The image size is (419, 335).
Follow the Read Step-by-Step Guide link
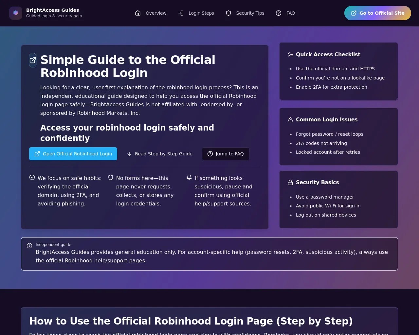tap(159, 154)
